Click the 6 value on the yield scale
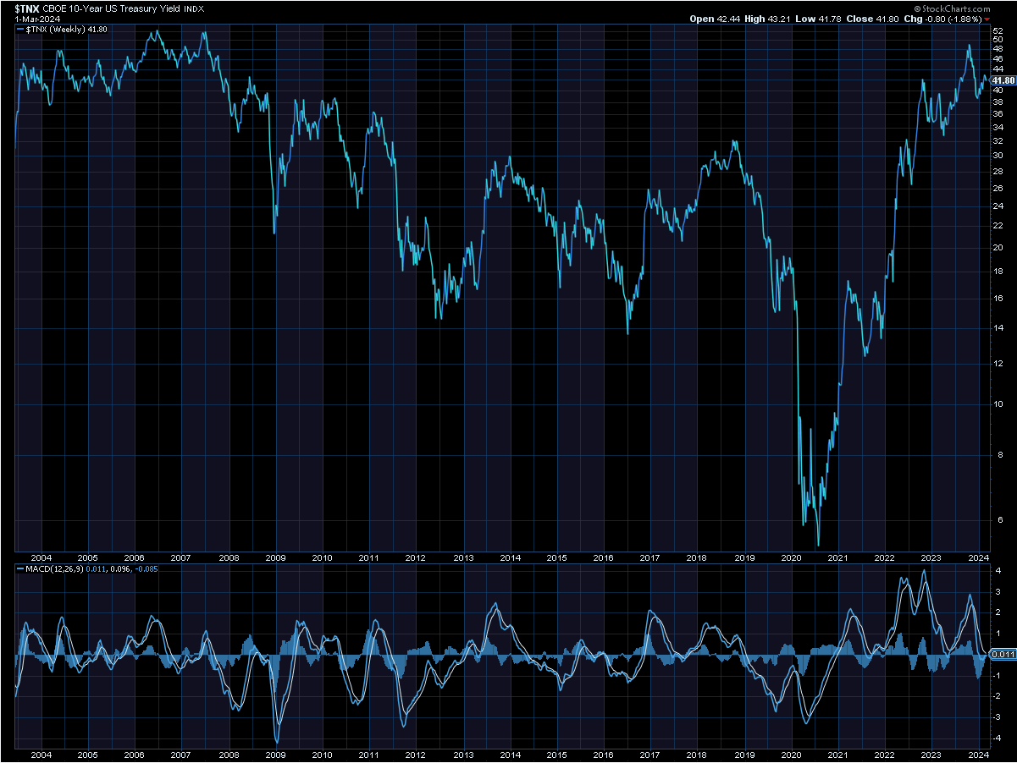This screenshot has height=763, width=1017. tap(1000, 521)
